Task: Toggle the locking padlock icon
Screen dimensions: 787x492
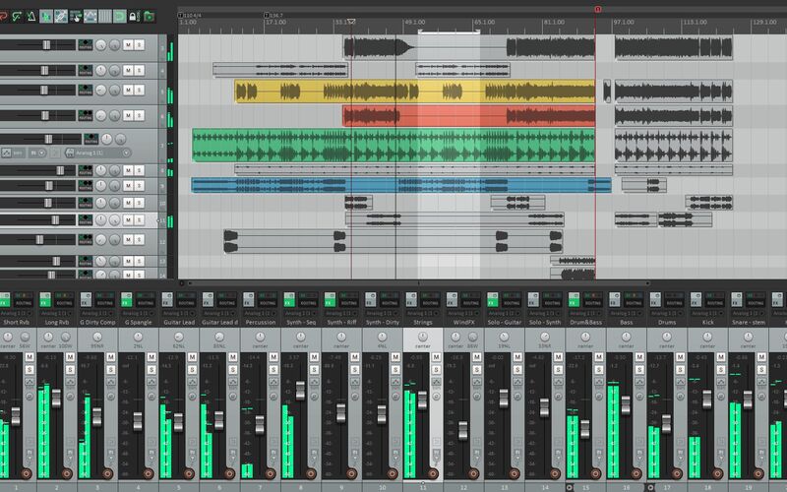Action: tap(134, 17)
